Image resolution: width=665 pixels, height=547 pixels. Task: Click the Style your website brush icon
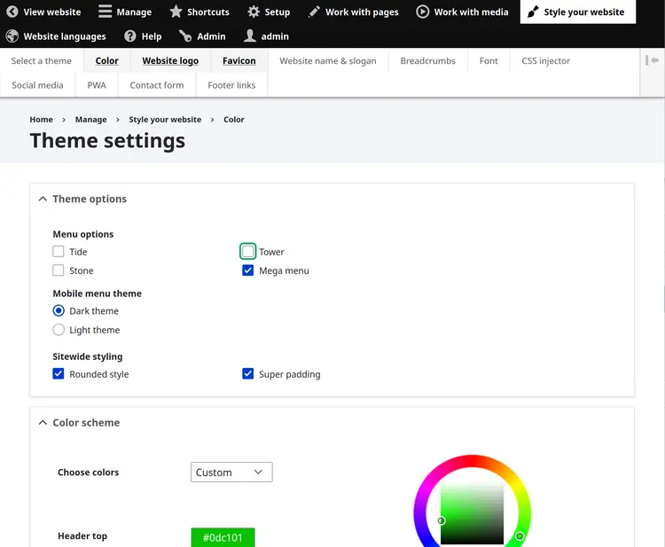coord(533,12)
